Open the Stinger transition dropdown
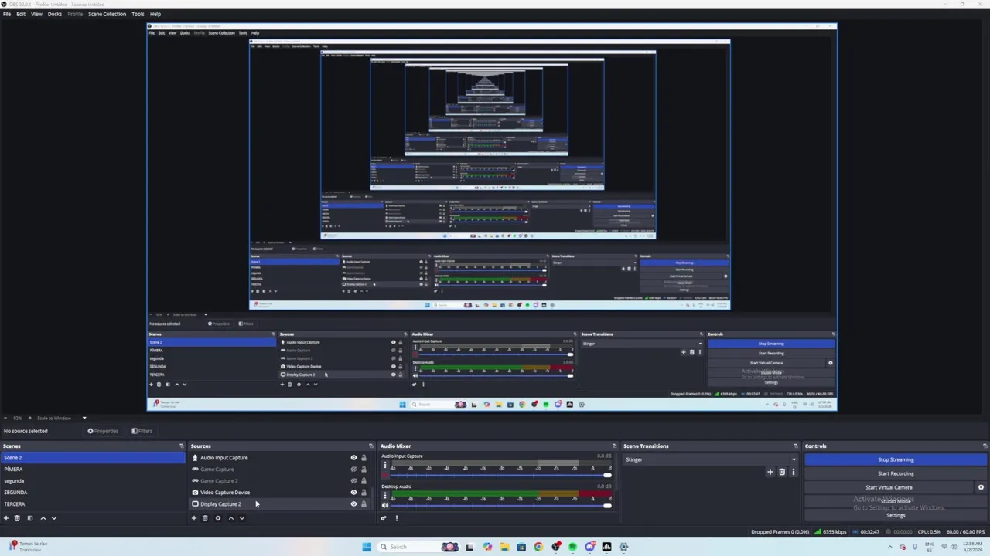Image resolution: width=990 pixels, height=556 pixels. [x=711, y=459]
